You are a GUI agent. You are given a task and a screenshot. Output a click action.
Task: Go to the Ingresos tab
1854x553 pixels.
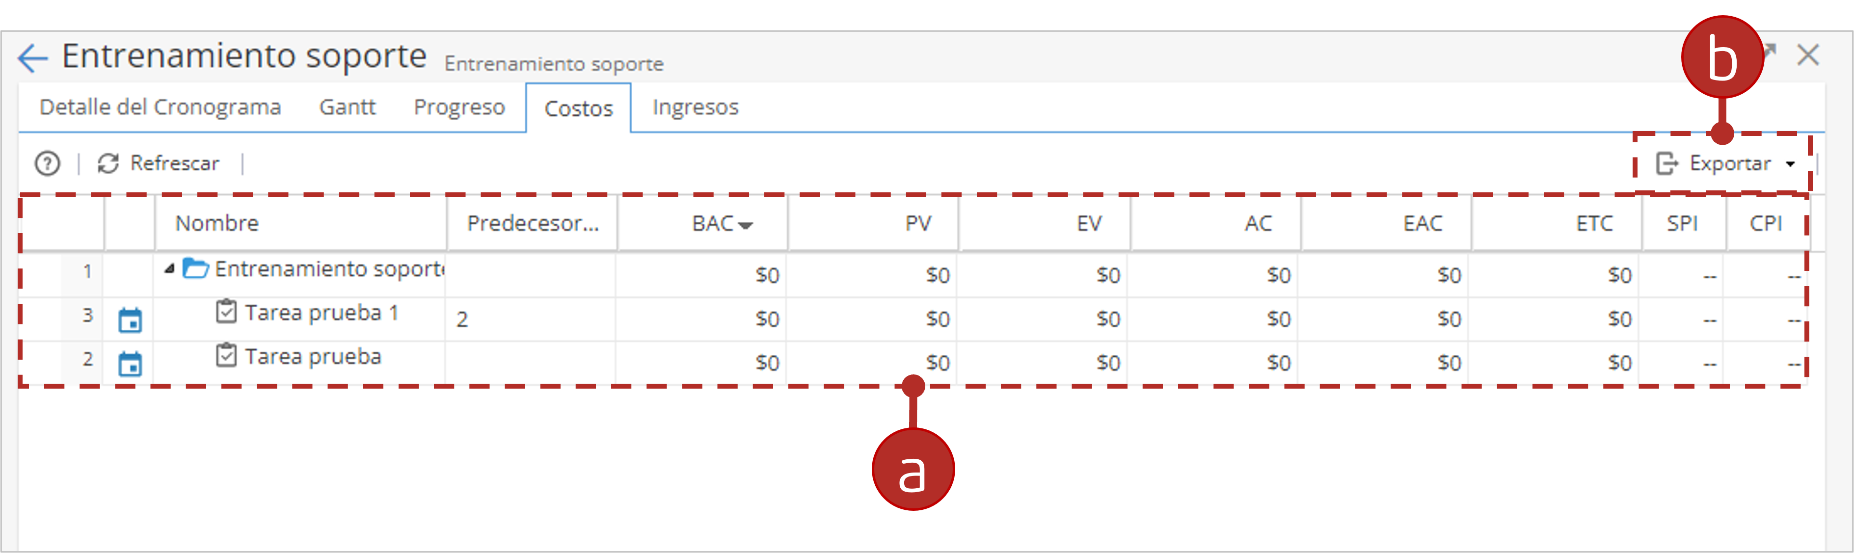point(695,107)
